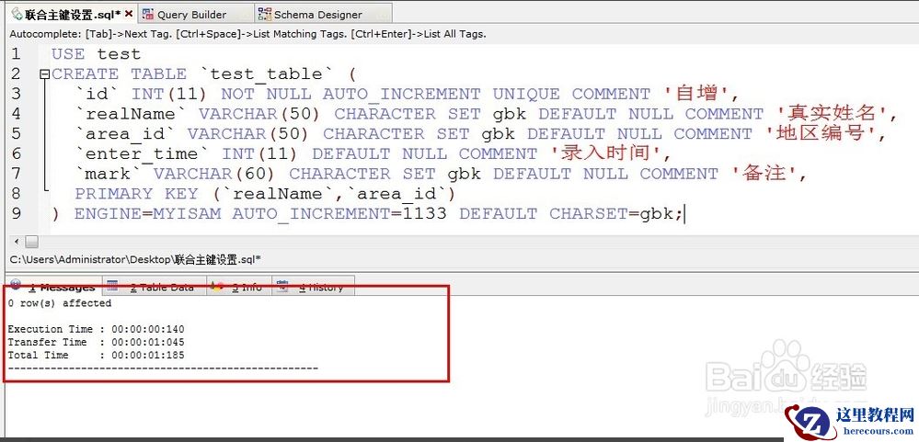The width and height of the screenshot is (919, 442).
Task: Click the editor horizontal scrollbar left arrow
Action: pyautogui.click(x=16, y=241)
